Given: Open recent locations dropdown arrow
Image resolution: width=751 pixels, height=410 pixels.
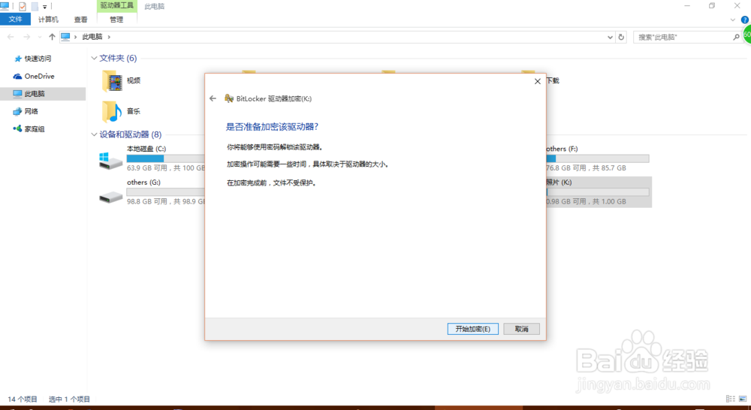Looking at the screenshot, I should click(x=39, y=38).
